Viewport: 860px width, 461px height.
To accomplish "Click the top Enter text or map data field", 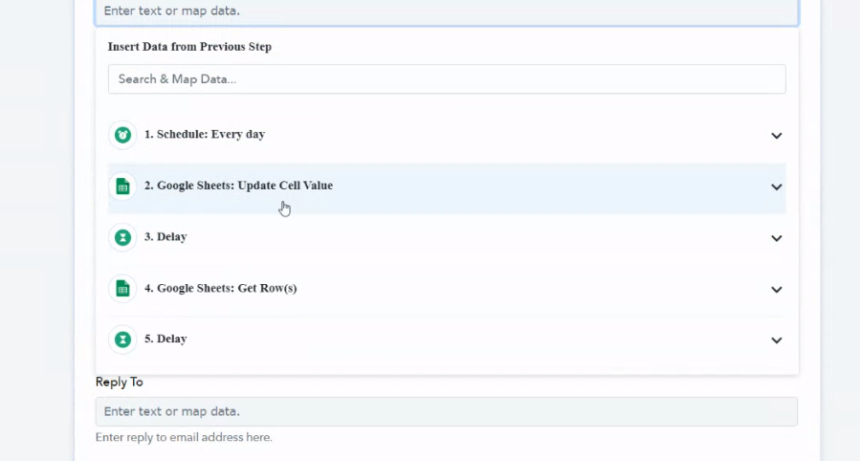I will pos(447,12).
